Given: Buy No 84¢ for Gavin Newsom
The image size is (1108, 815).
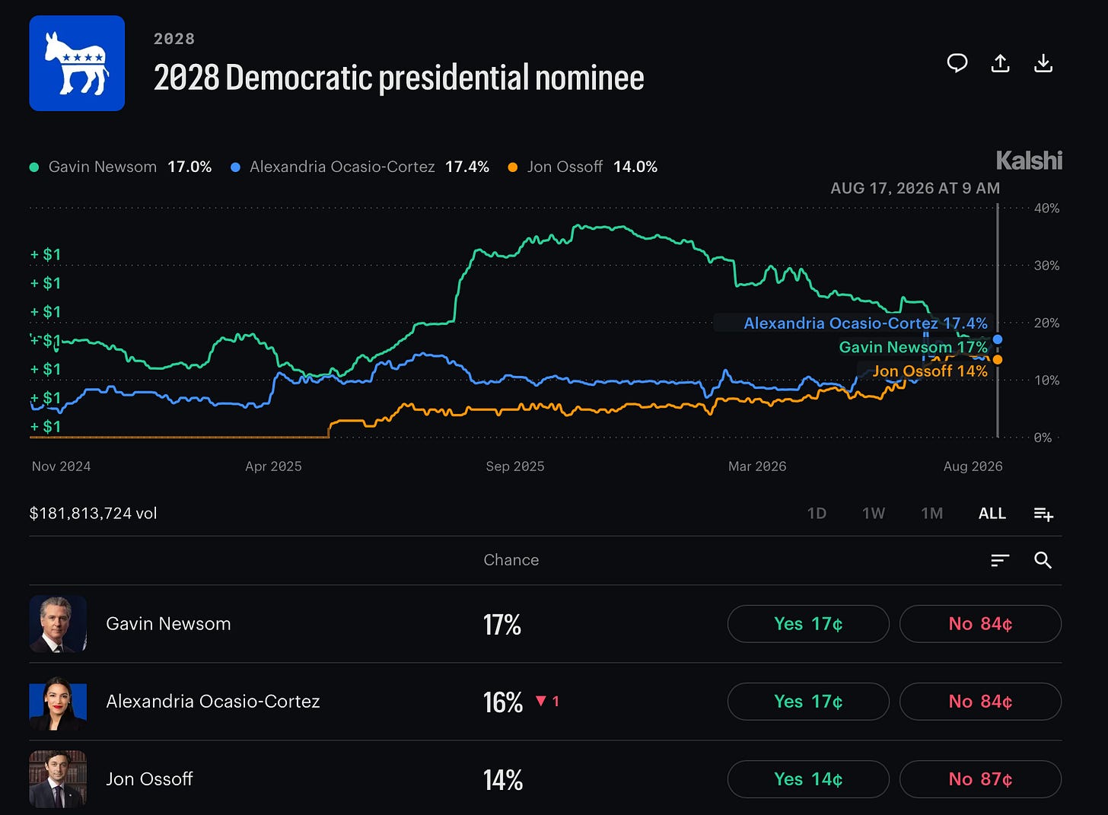Looking at the screenshot, I should pyautogui.click(x=980, y=624).
